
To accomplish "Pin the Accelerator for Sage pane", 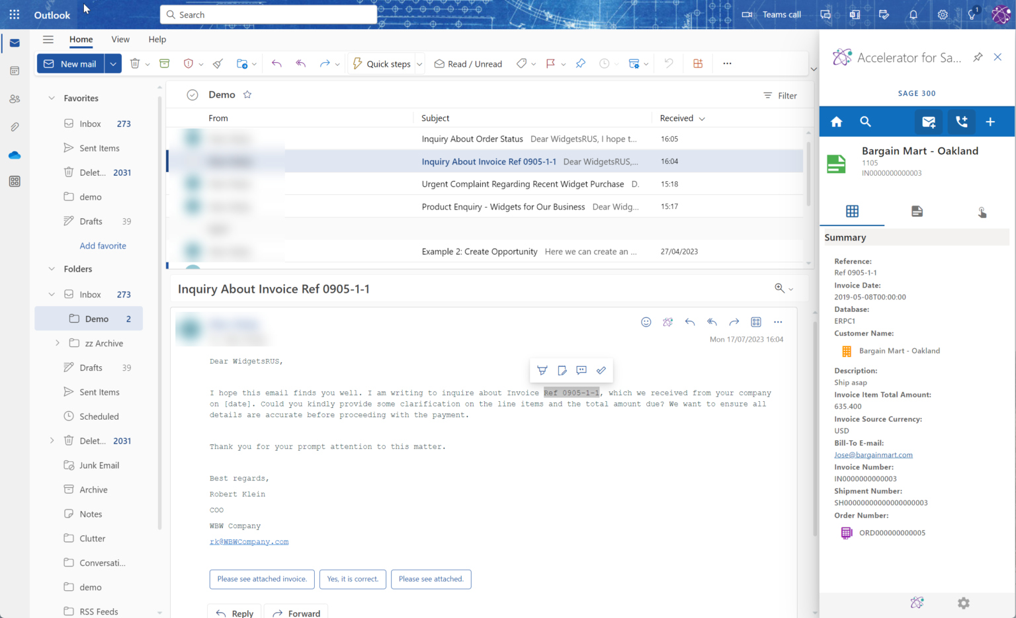I will pyautogui.click(x=978, y=58).
